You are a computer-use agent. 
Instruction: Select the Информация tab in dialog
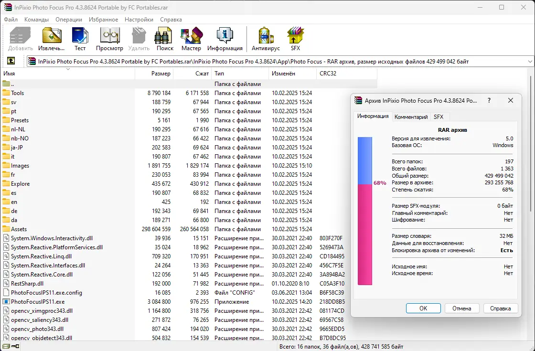coord(373,116)
